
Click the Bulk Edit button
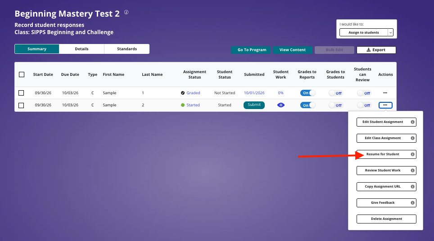pos(335,50)
